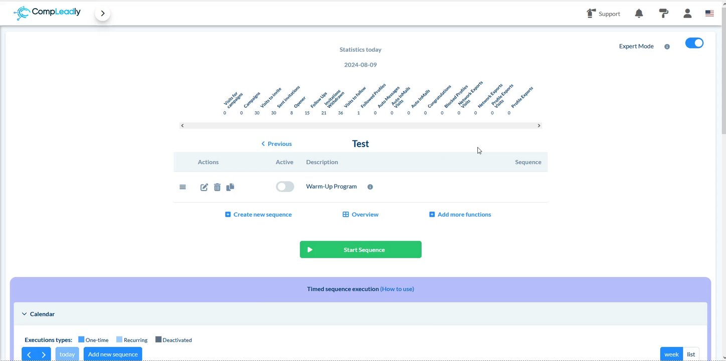Activate the Warm-Up Program toggle

(x=285, y=187)
